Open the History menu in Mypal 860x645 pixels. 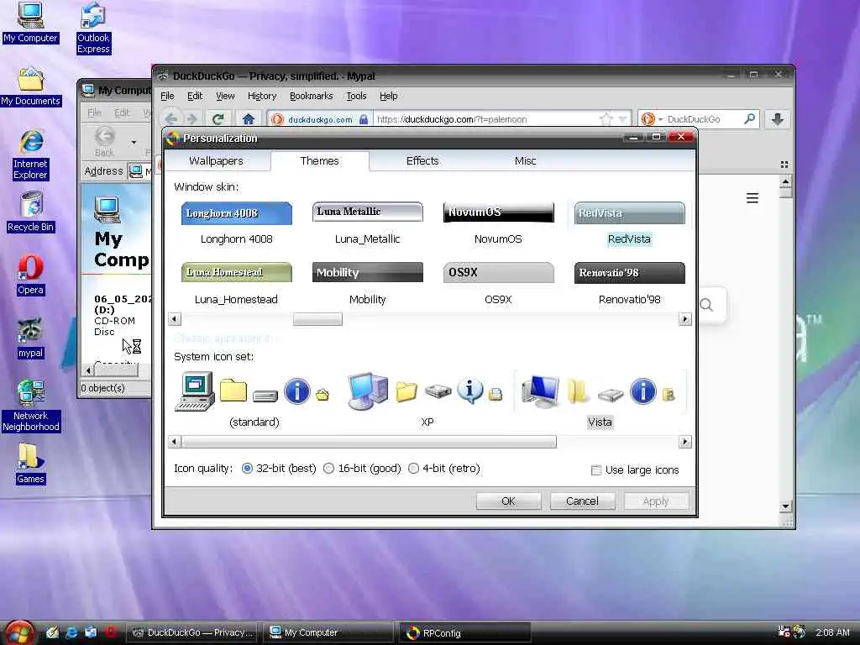262,96
